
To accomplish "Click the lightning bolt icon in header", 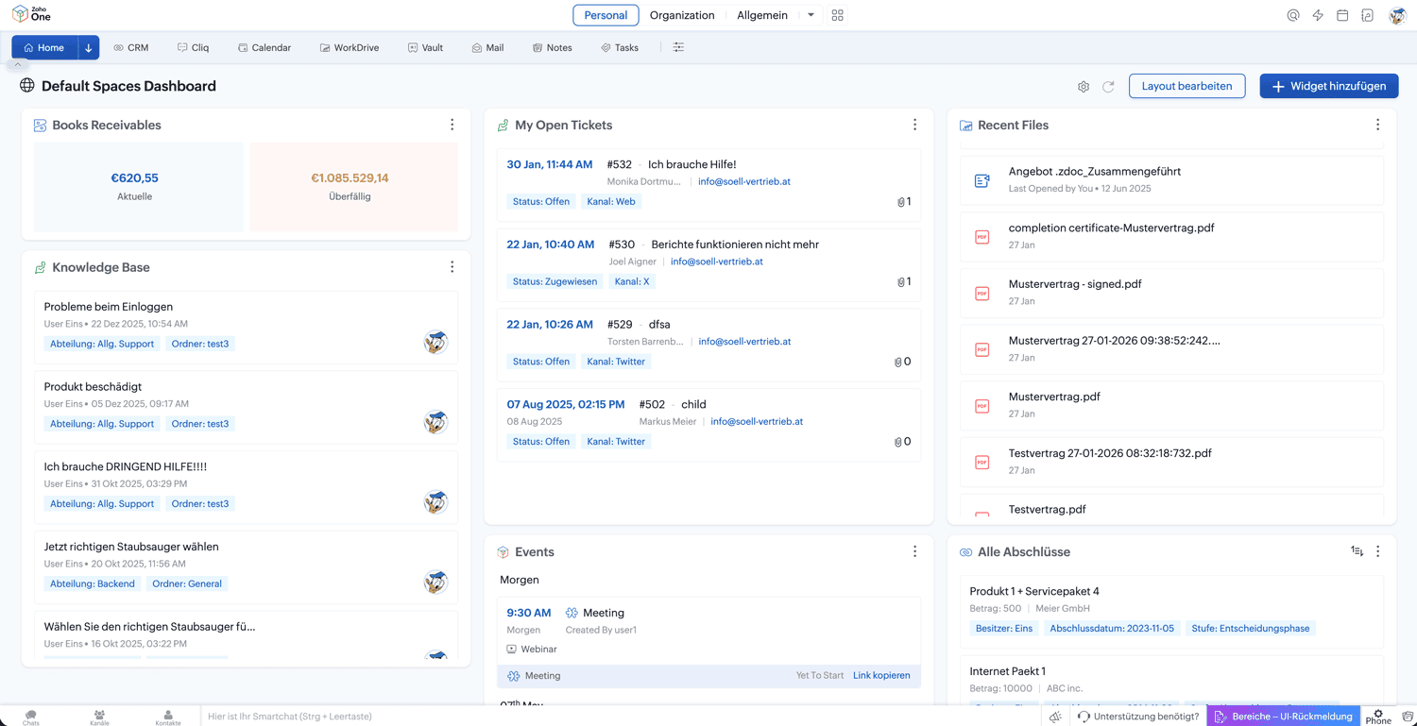I will click(1318, 15).
